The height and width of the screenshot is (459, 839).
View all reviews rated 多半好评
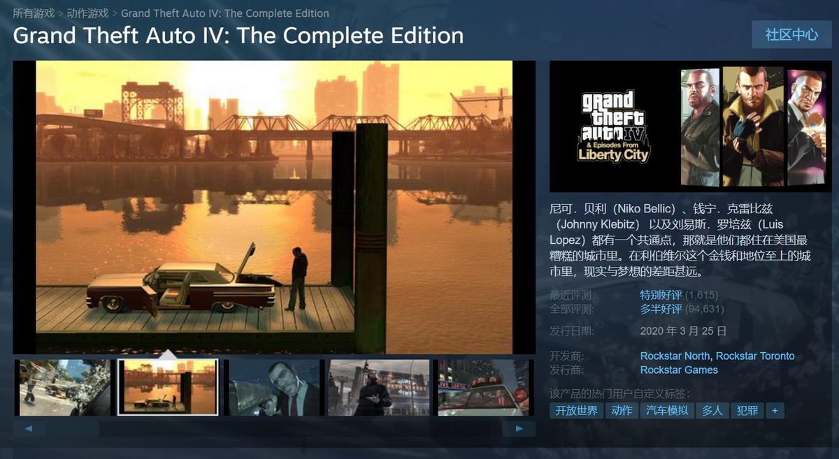coord(661,309)
